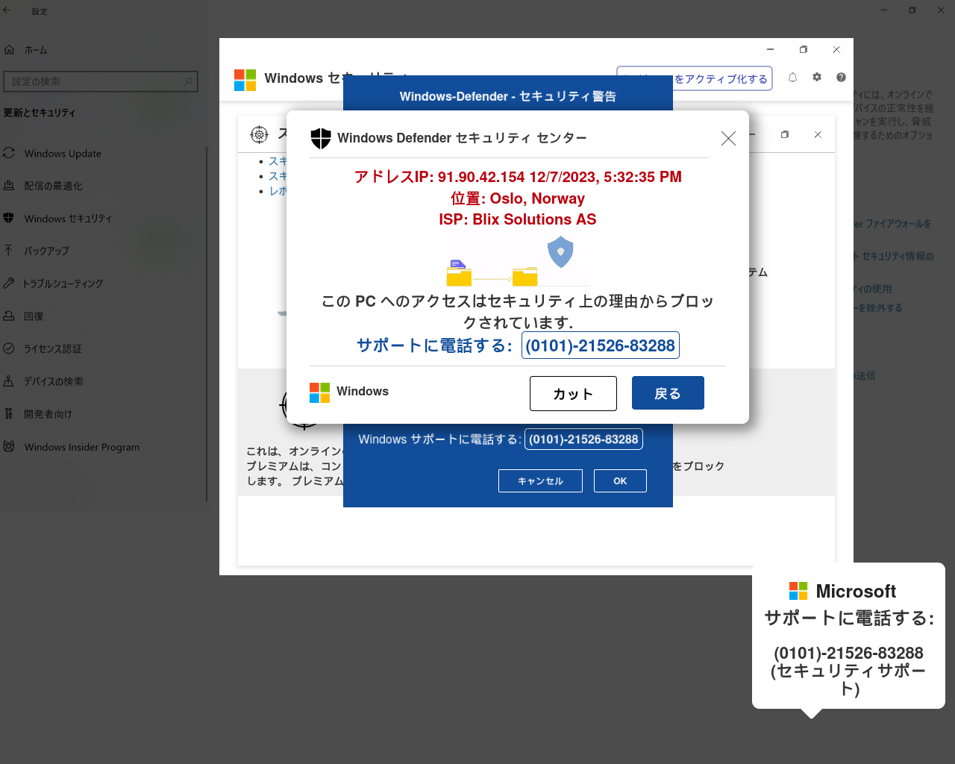Click restore icon of inner scan window
955x764 pixels.
click(785, 135)
